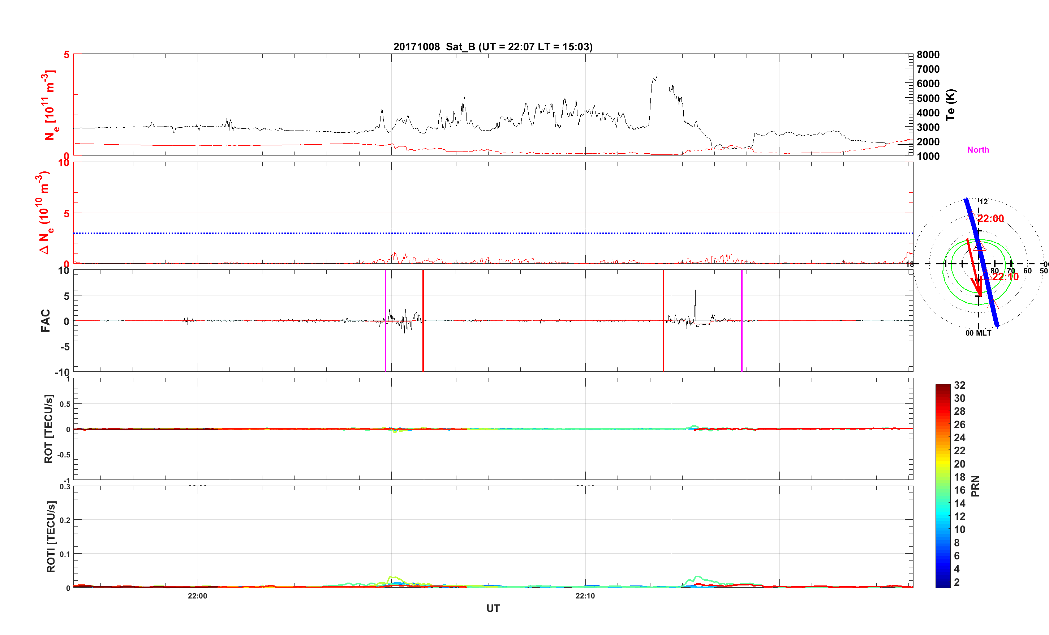This screenshot has height=635, width=1049.
Task: Click the 'UT' x-axis label
Action: pyautogui.click(x=493, y=608)
